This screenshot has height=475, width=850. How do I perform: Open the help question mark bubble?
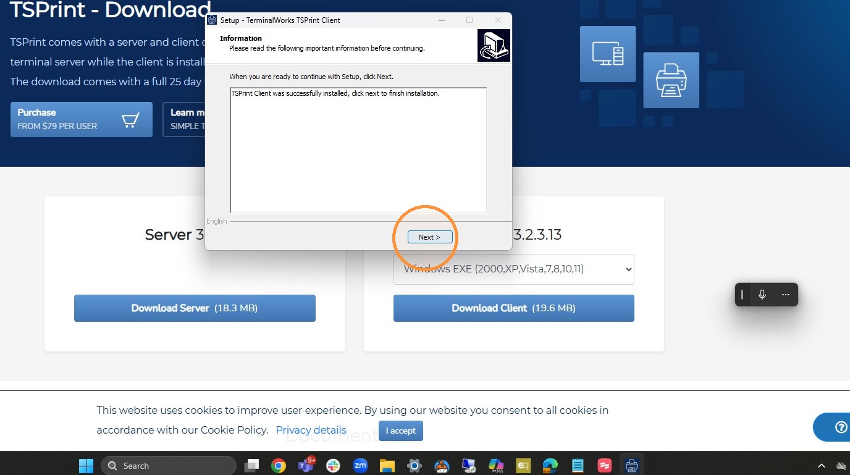[840, 427]
